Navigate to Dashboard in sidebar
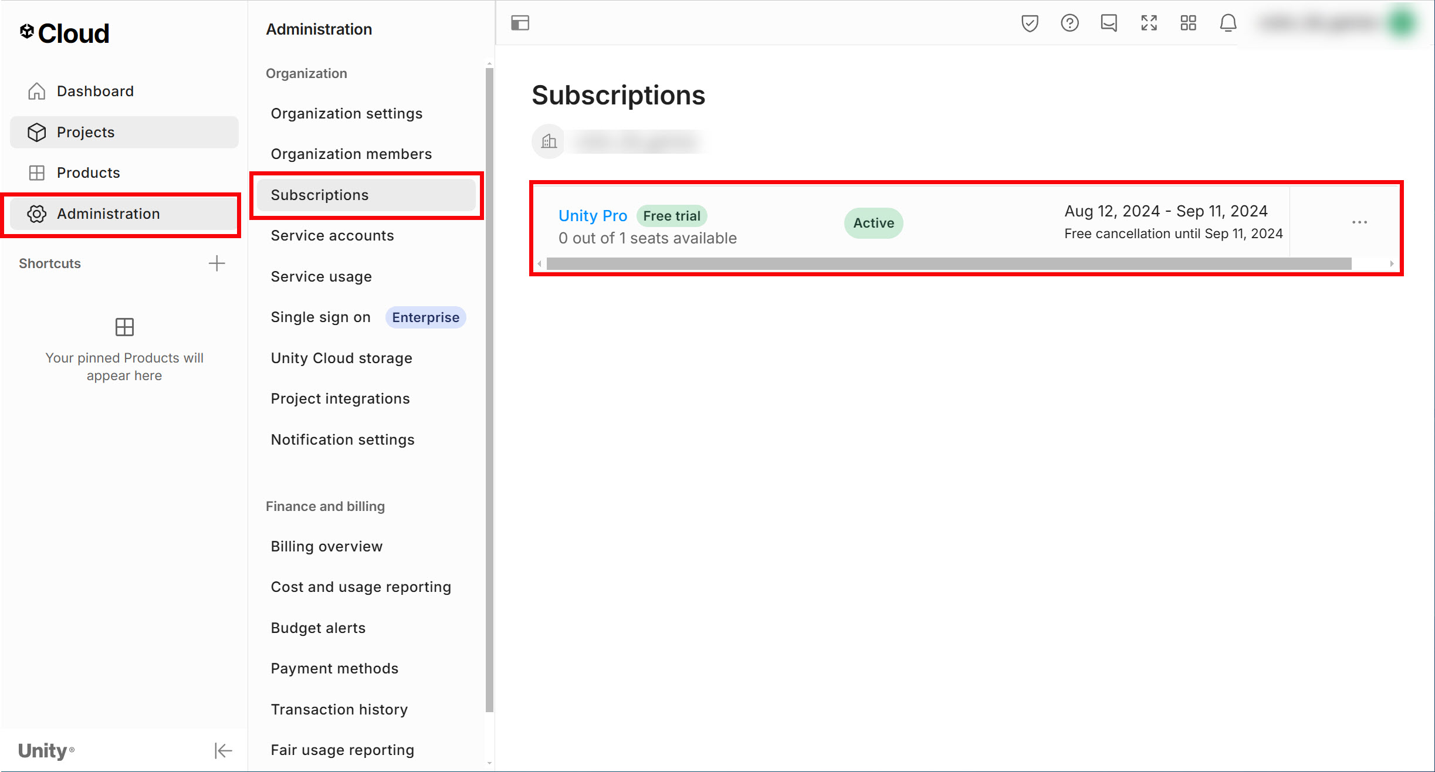The image size is (1435, 772). [95, 91]
